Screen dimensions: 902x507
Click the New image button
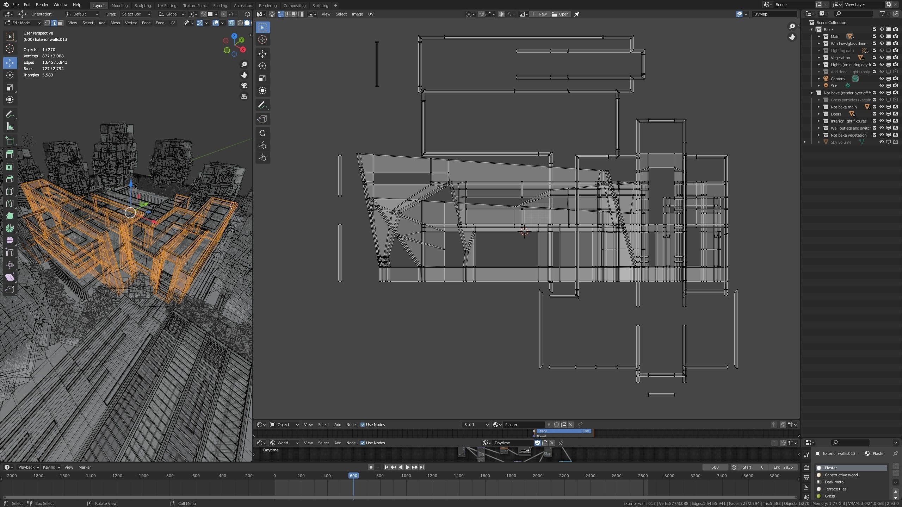(x=539, y=14)
